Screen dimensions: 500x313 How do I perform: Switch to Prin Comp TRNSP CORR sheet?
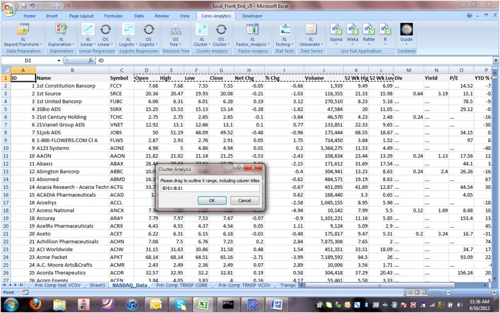182,285
